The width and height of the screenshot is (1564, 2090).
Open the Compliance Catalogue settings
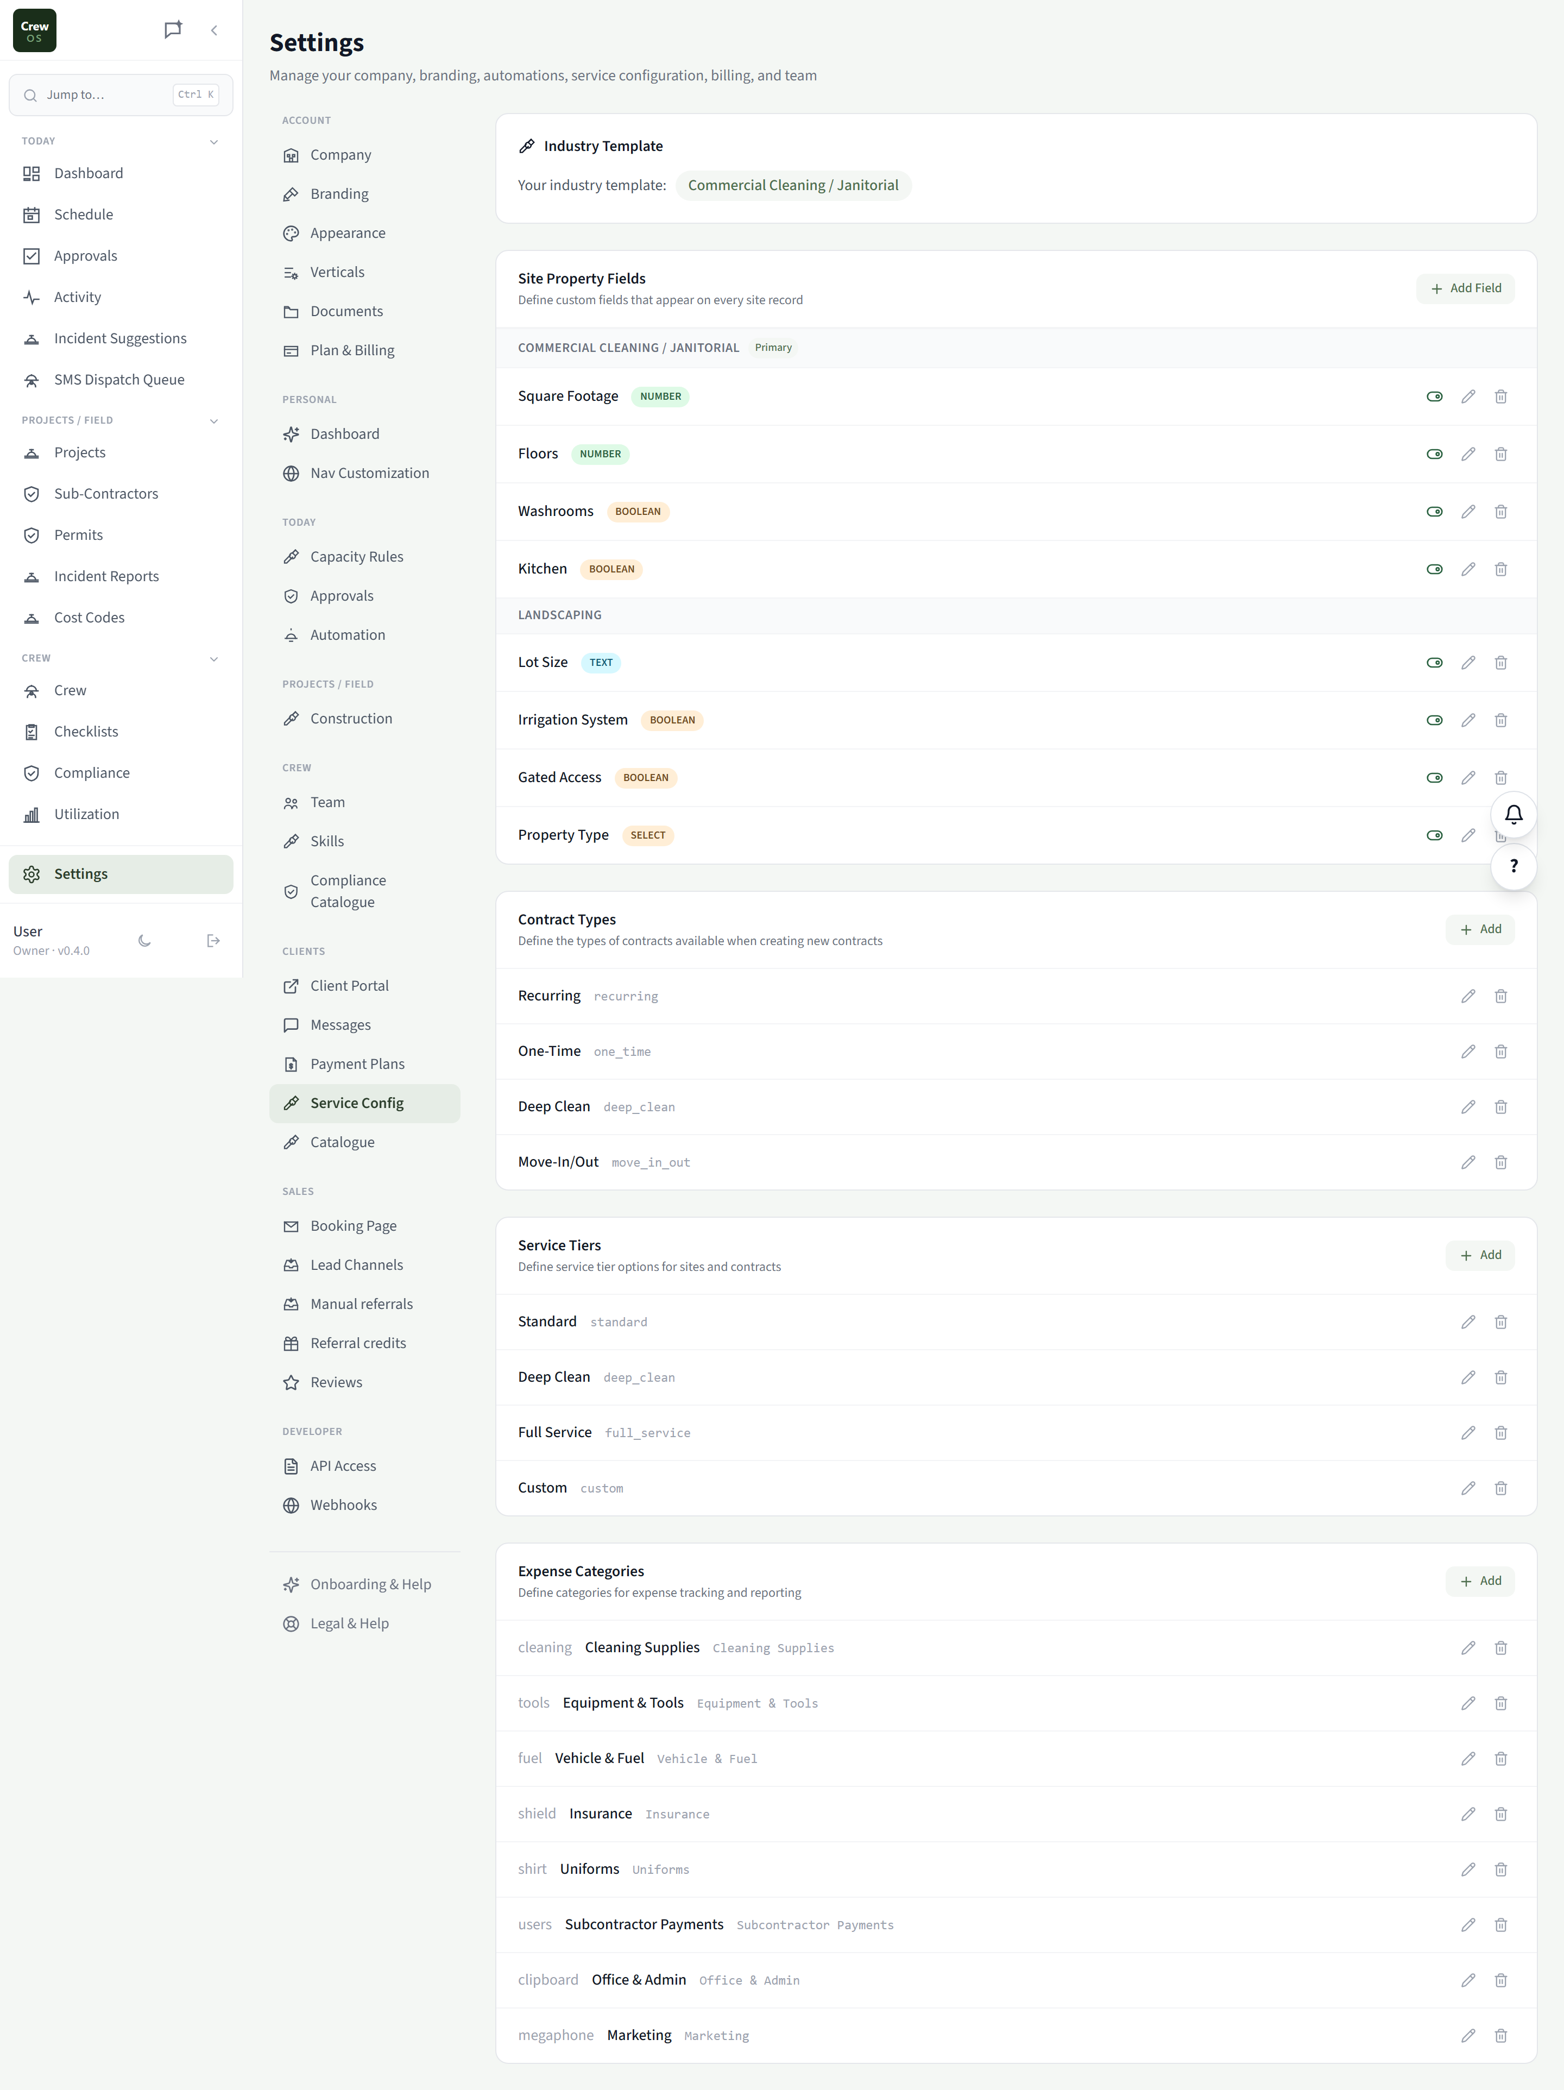pyautogui.click(x=364, y=891)
